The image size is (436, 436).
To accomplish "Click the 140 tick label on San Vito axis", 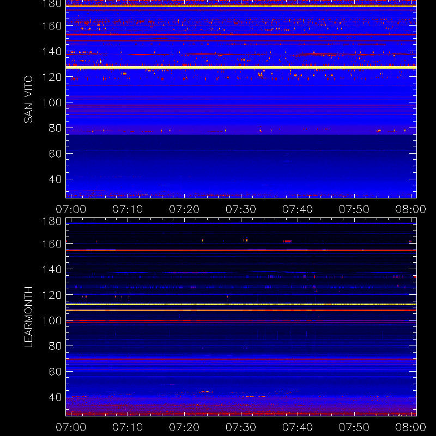I will point(52,51).
